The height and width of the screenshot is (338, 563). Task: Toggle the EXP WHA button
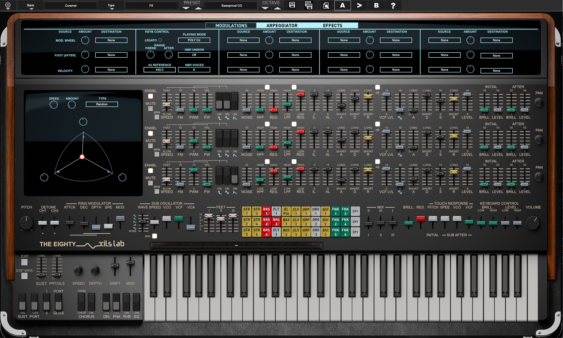tap(24, 276)
